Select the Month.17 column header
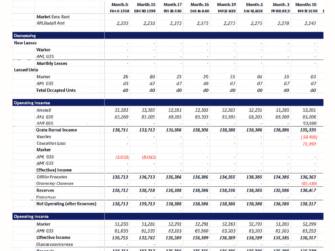This screenshot has width=335, height=251. (x=173, y=4)
